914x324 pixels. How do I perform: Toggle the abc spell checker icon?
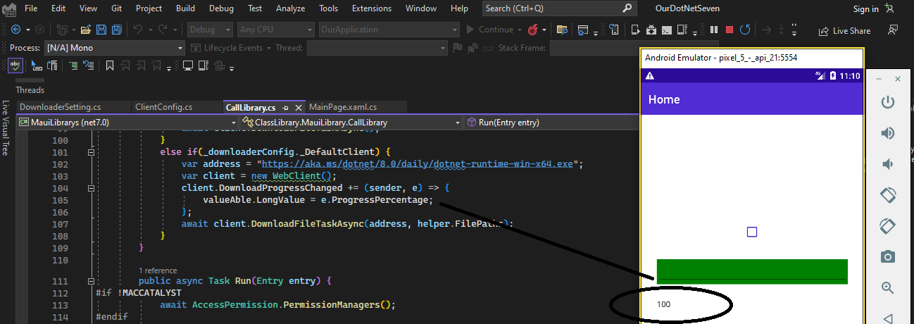tap(15, 66)
